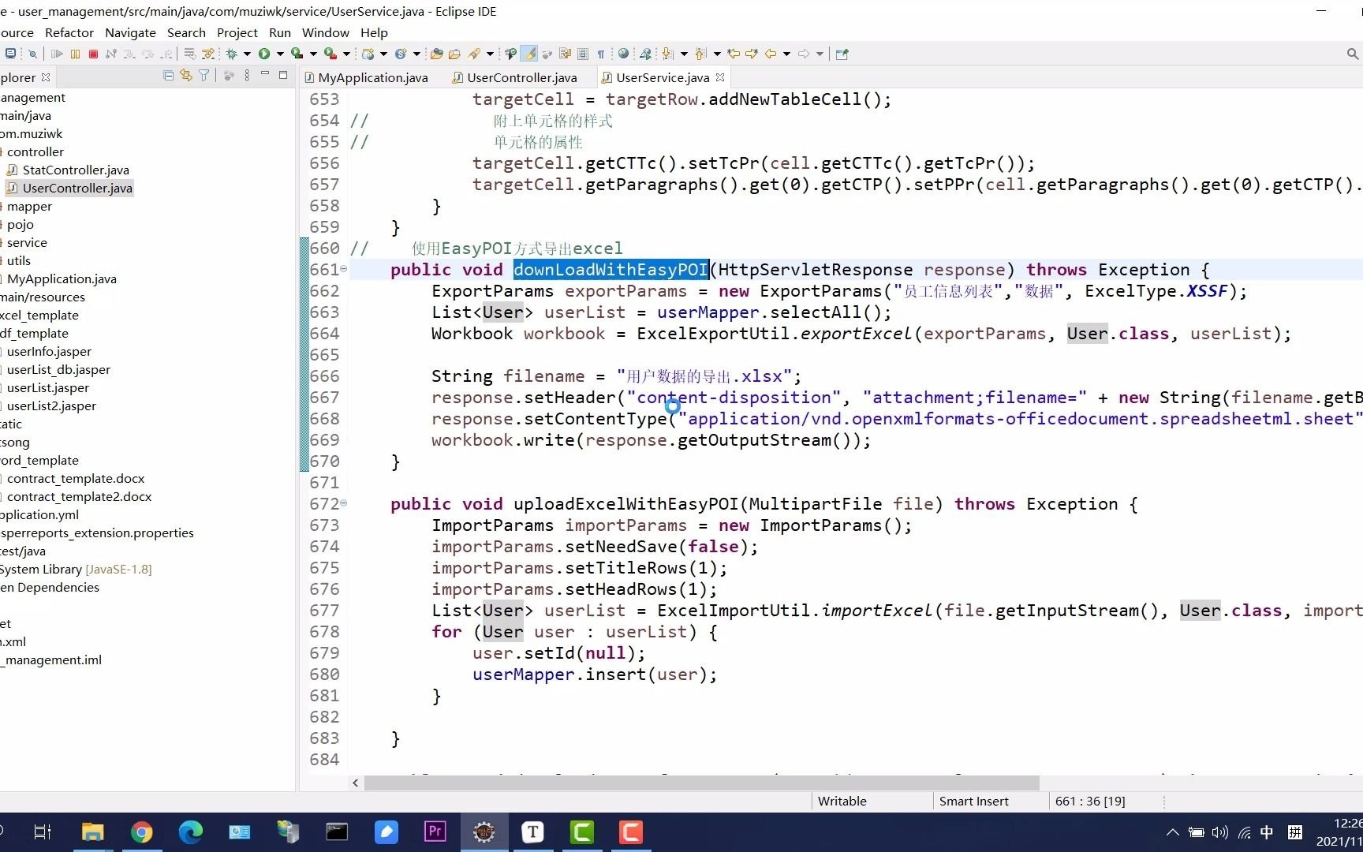
Task: Open the Window menu
Action: click(326, 32)
